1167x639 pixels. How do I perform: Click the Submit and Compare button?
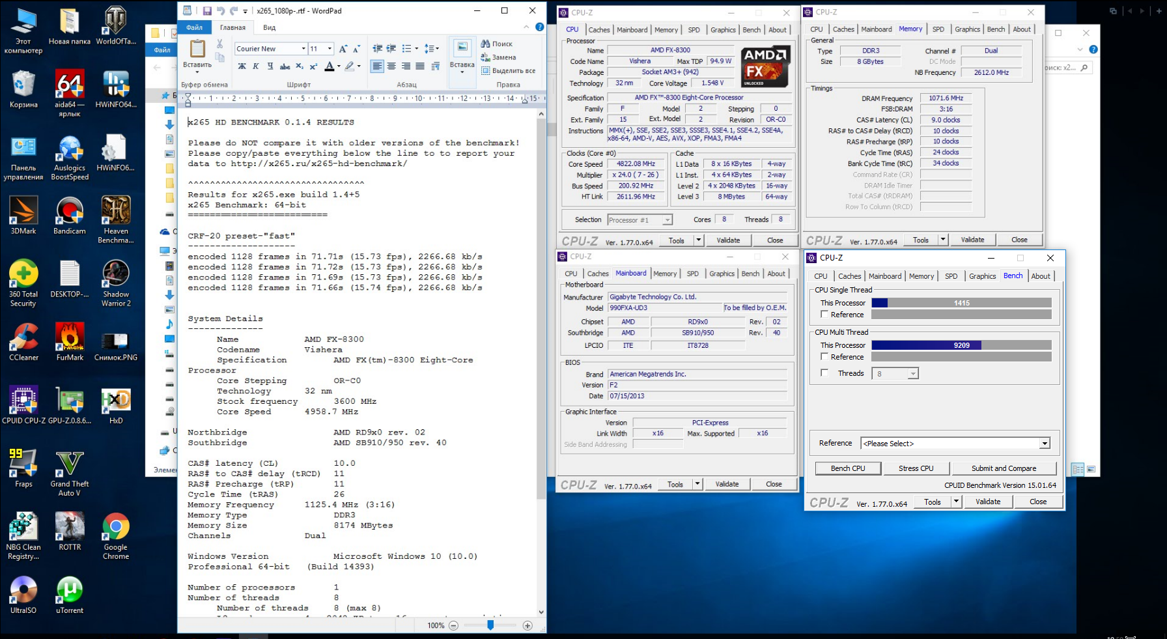pos(1004,468)
